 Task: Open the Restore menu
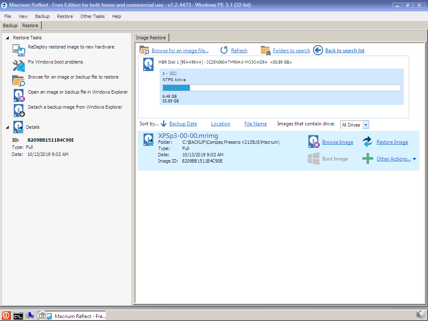[65, 16]
